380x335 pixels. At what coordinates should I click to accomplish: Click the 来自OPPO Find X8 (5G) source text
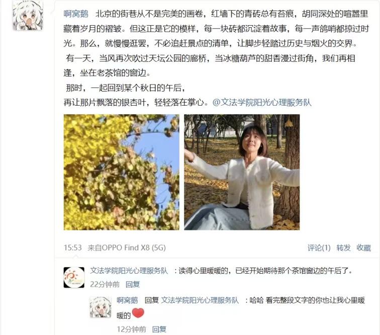(x=127, y=247)
